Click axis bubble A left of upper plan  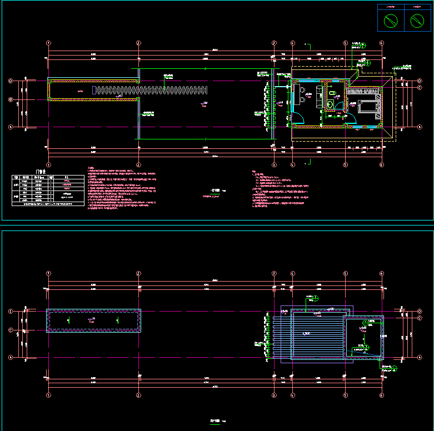click(10, 127)
